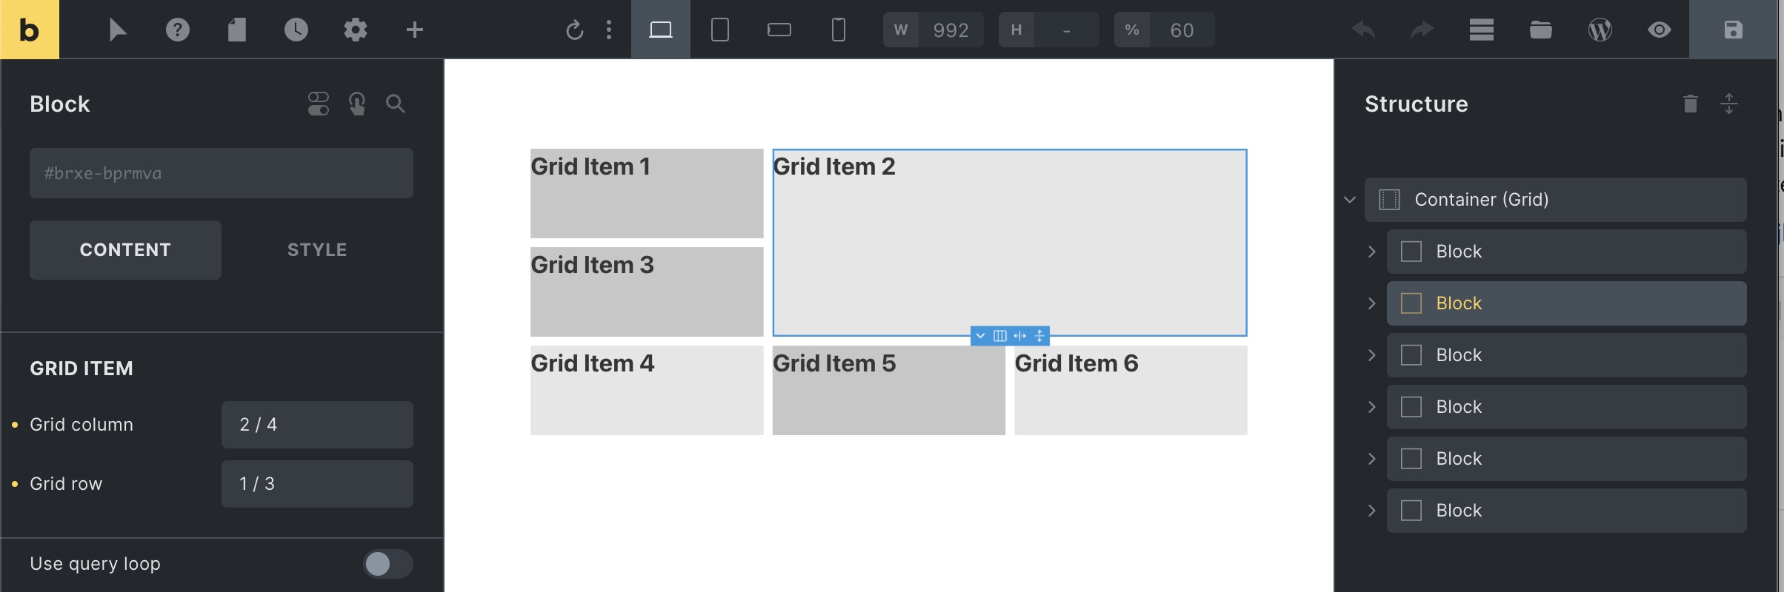Collapse the Container (Grid) tree item
1784x592 pixels.
click(1350, 200)
